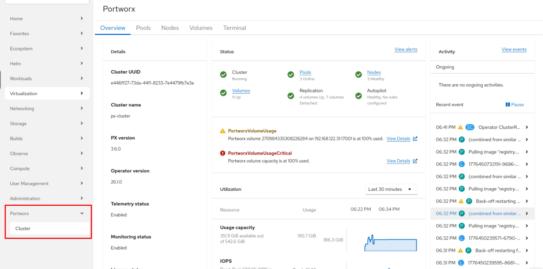Click the Operator version 26.1.0 value
Screen dimensions: 543x269
(116, 182)
